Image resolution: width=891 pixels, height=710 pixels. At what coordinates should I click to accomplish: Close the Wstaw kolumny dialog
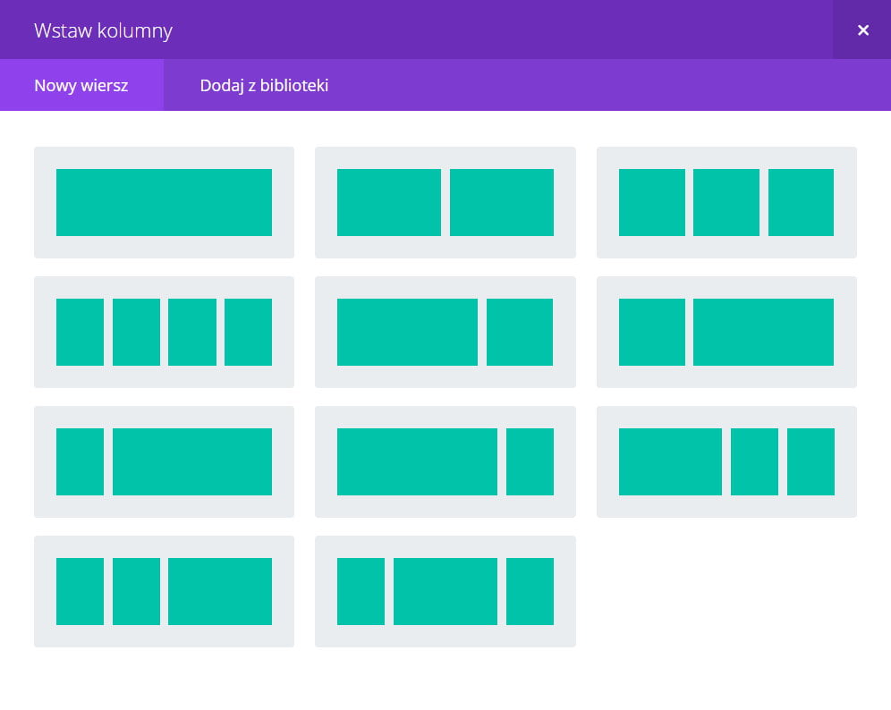click(862, 30)
